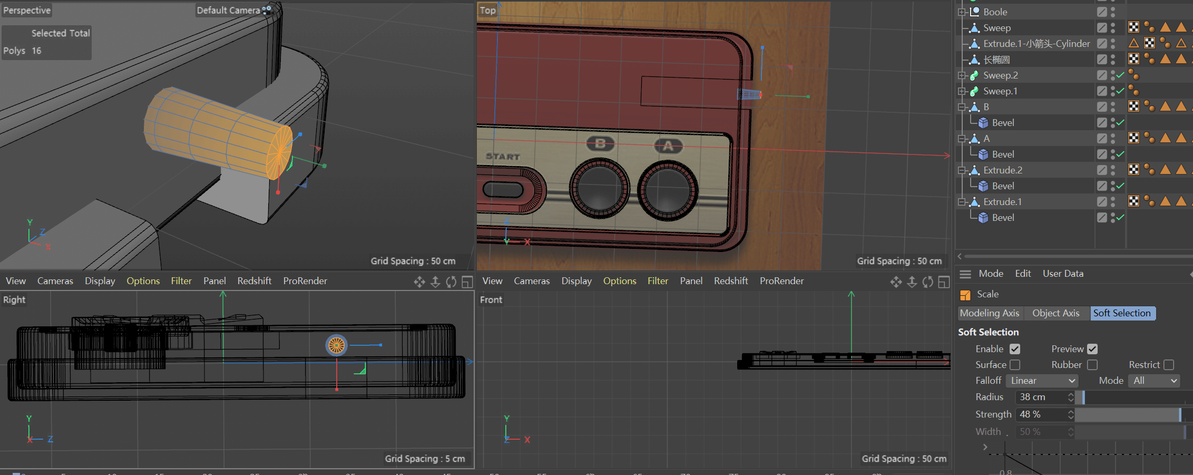Open attribute manager Edit menu

pos(1023,274)
